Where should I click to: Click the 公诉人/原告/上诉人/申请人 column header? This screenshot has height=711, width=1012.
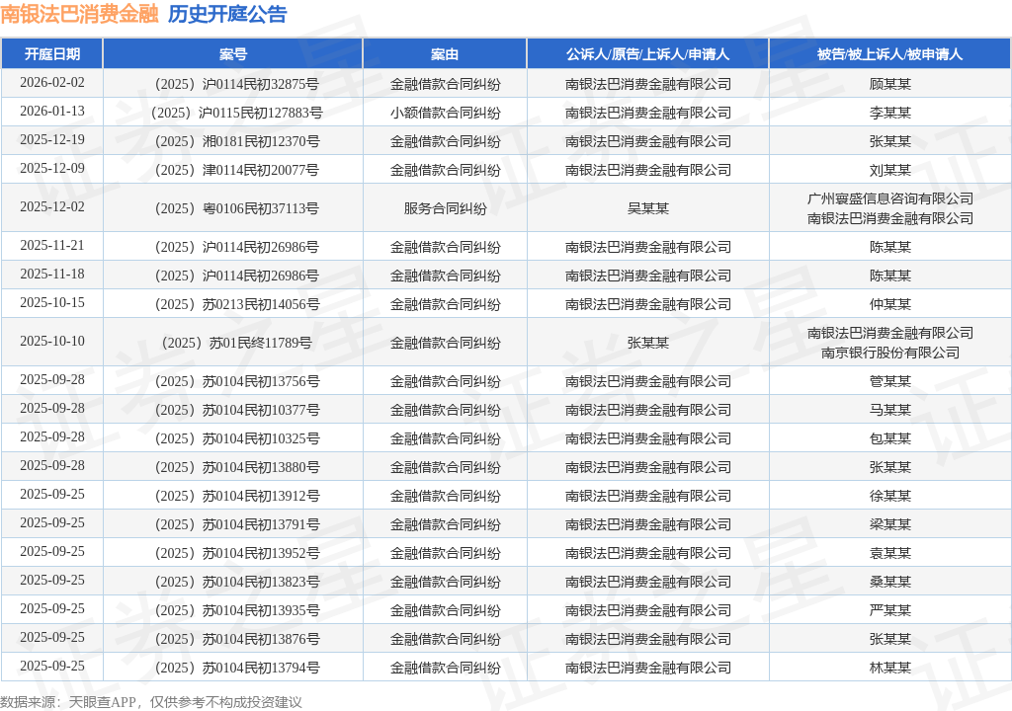648,54
